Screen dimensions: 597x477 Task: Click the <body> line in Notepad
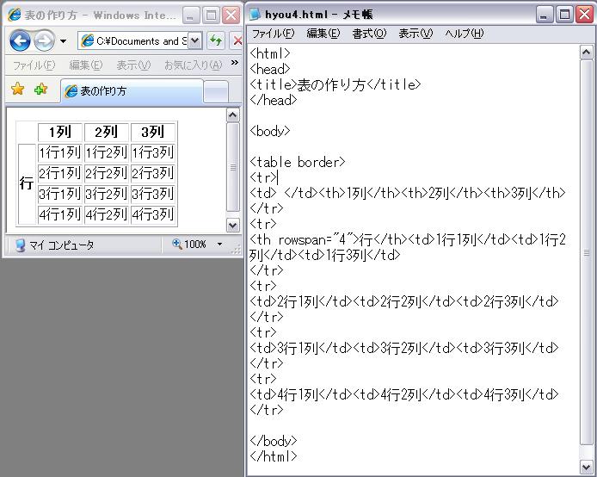(x=270, y=132)
